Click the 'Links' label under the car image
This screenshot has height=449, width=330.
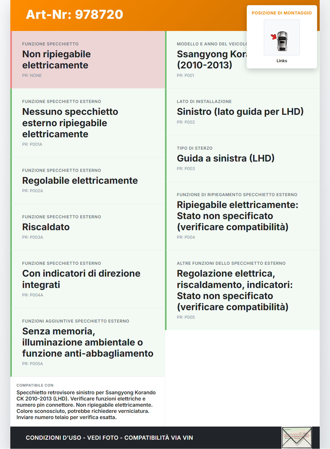click(x=282, y=61)
